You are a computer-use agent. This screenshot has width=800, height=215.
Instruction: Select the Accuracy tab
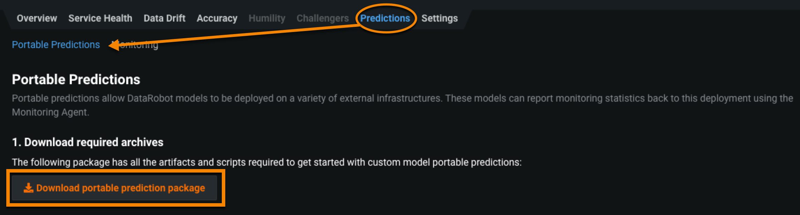tap(217, 18)
